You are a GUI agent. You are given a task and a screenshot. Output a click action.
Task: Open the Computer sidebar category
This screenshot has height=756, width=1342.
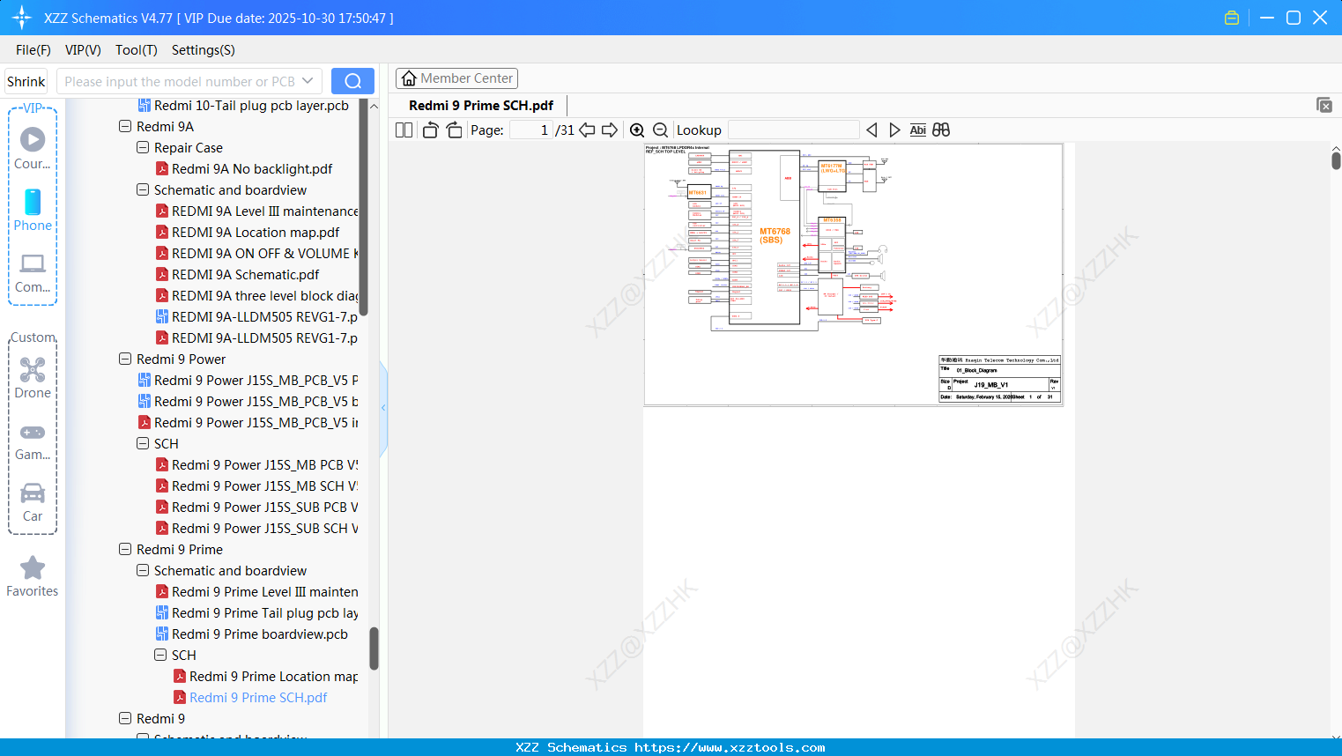coord(33,273)
